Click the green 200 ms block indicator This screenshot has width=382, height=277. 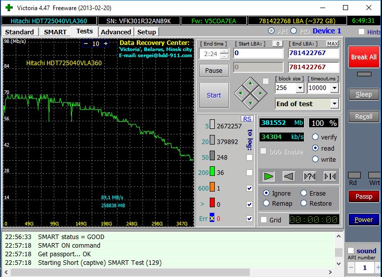212,171
